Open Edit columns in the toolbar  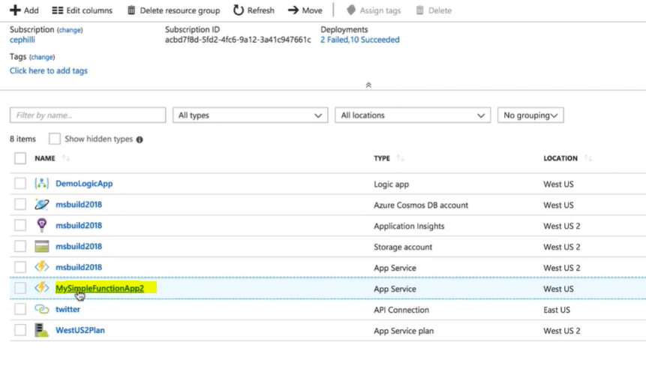82,10
